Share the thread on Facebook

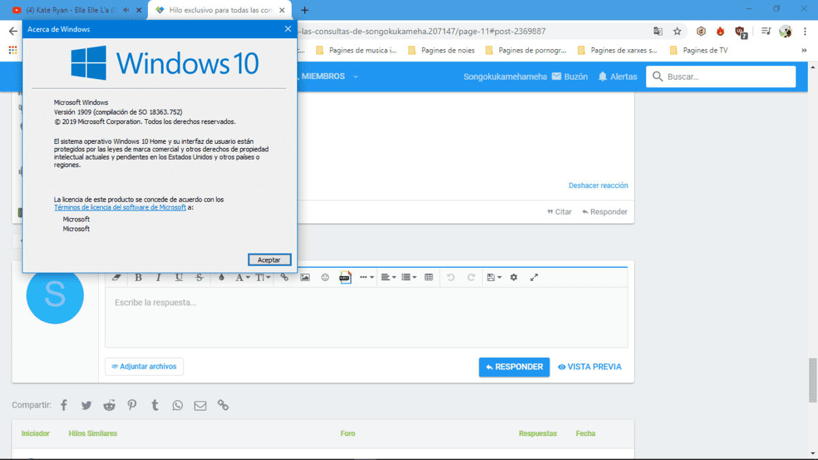[x=63, y=405]
